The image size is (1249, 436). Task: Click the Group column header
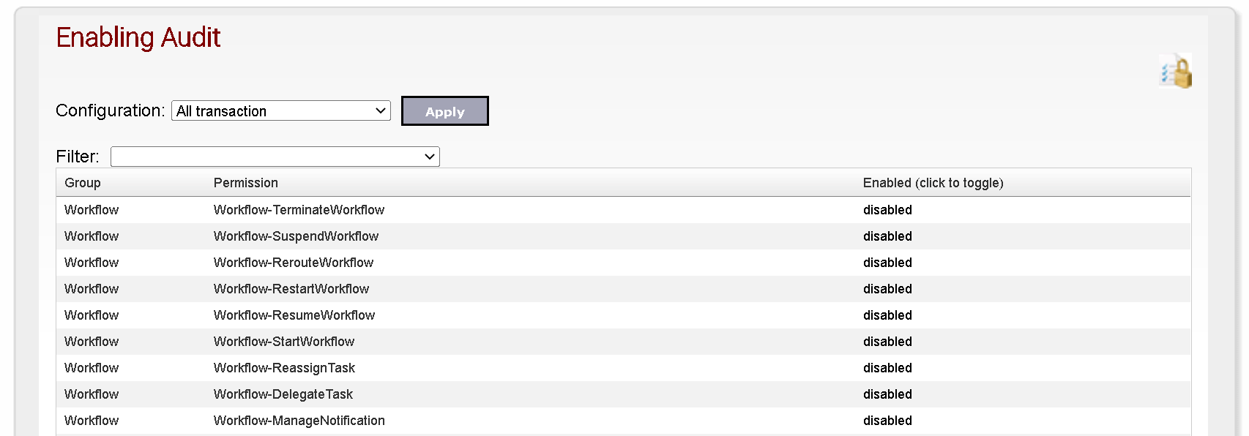[83, 183]
